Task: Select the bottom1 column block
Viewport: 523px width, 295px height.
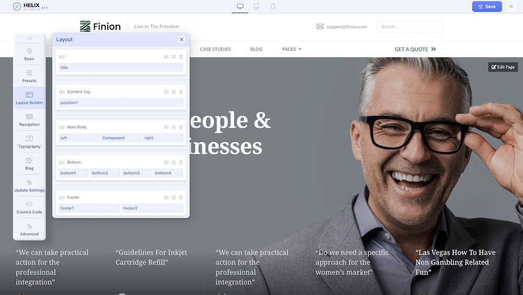Action: click(74, 173)
